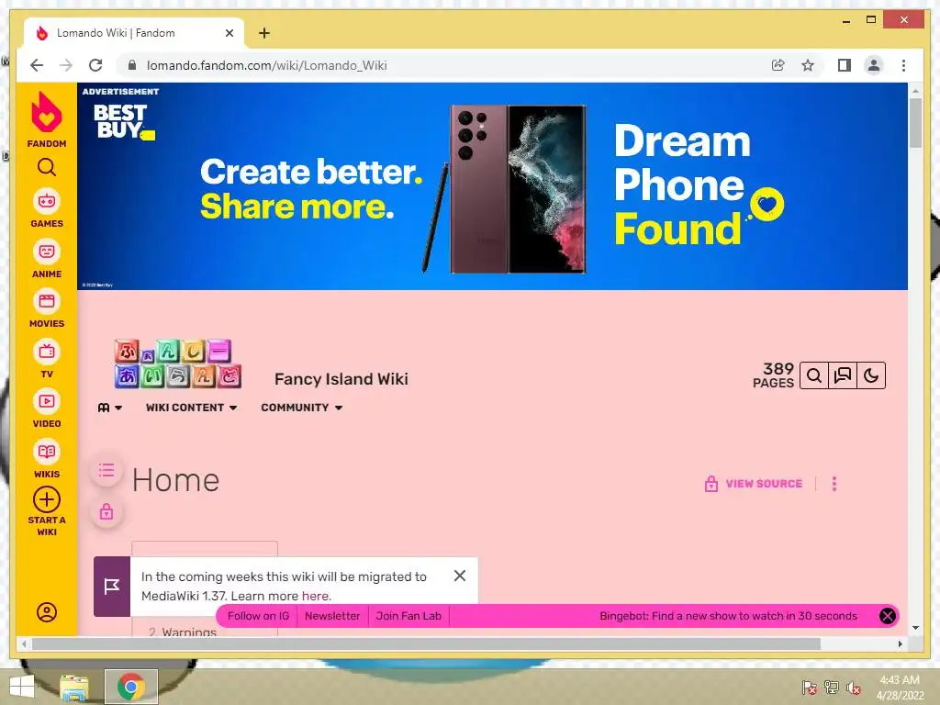The image size is (940, 705).
Task: Open user profile icon in sidebar
Action: click(x=47, y=612)
